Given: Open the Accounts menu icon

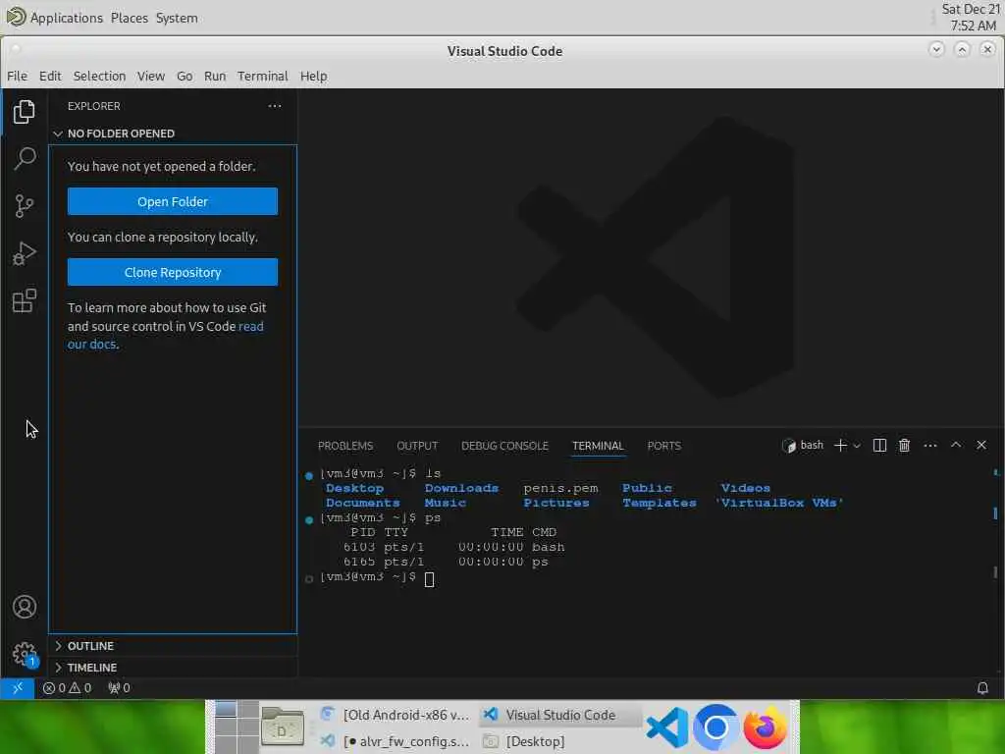Looking at the screenshot, I should click(25, 607).
